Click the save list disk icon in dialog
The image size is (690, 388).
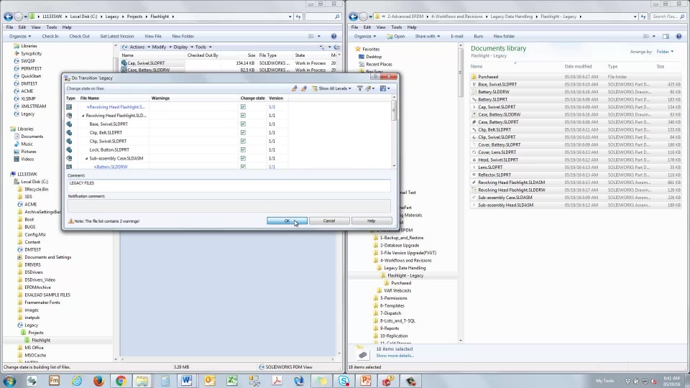tap(385, 88)
